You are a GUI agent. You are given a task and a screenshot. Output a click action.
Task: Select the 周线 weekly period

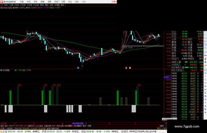click(47, 5)
